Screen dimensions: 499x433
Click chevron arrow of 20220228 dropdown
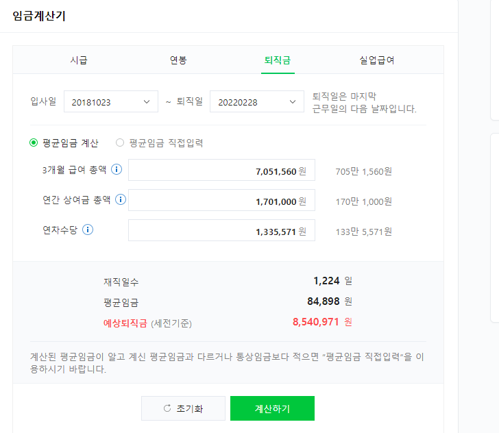tap(293, 102)
